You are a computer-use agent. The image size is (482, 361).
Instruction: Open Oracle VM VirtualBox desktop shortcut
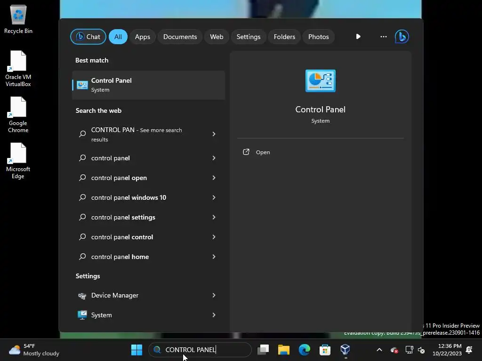point(18,69)
